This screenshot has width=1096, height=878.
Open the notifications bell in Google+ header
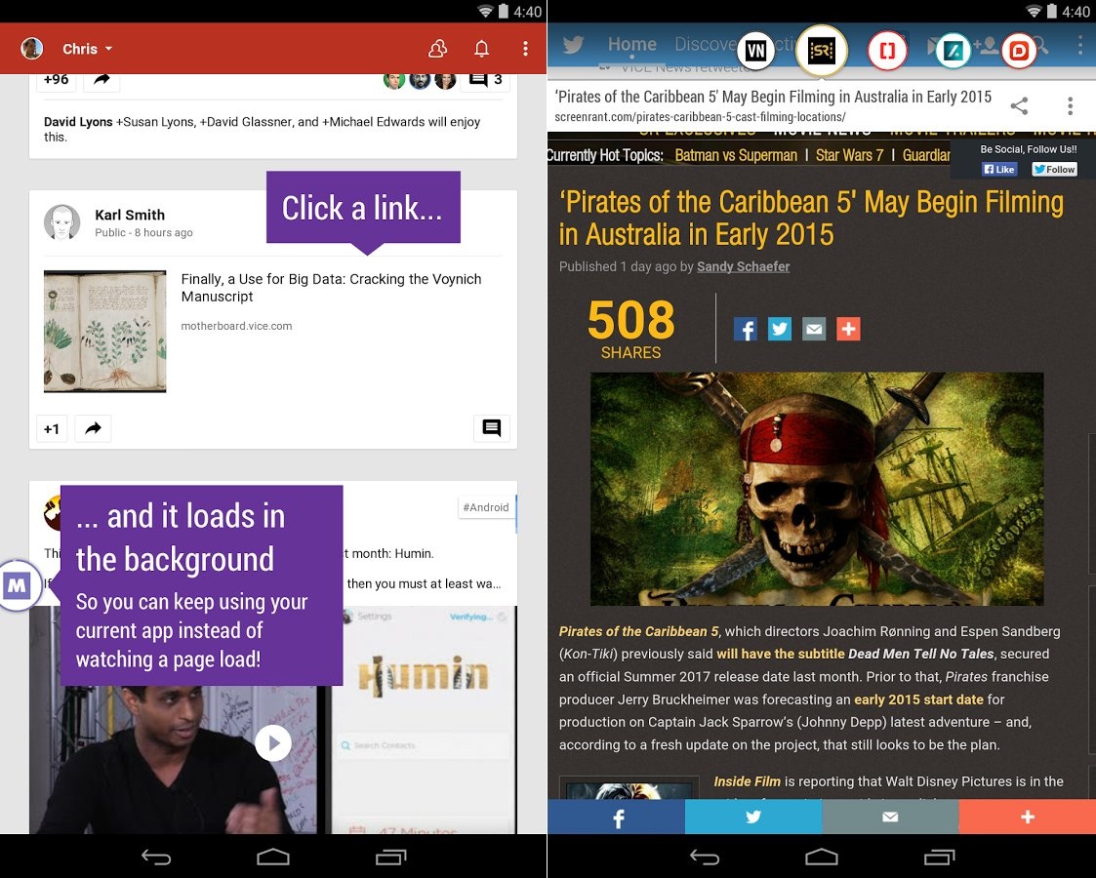click(x=481, y=49)
